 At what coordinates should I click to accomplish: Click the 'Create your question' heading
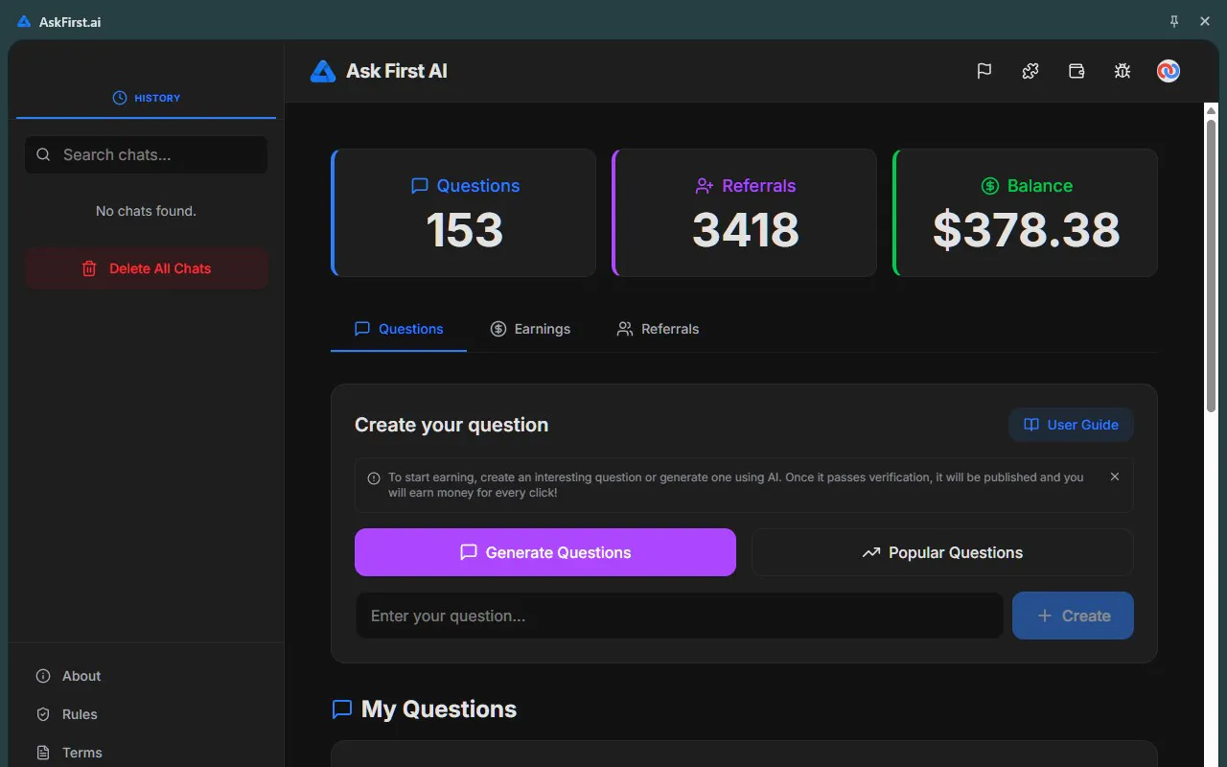point(451,425)
